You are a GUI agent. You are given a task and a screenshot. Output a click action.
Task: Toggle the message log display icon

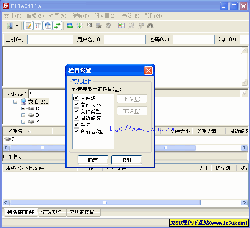click(x=28, y=26)
